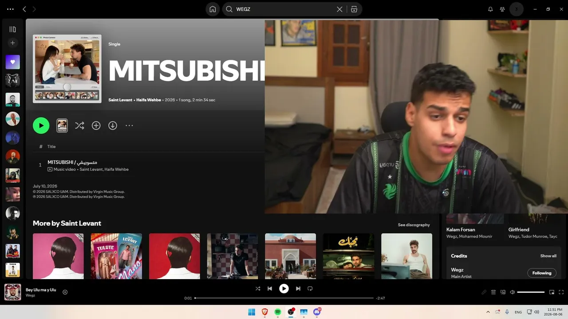Image resolution: width=568 pixels, height=319 pixels.
Task: Open Wegz in the Credits section
Action: click(x=457, y=269)
